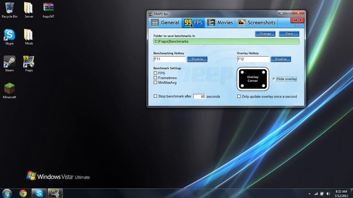
Task: Click the FRAPS title bar icon
Action: [x=151, y=14]
